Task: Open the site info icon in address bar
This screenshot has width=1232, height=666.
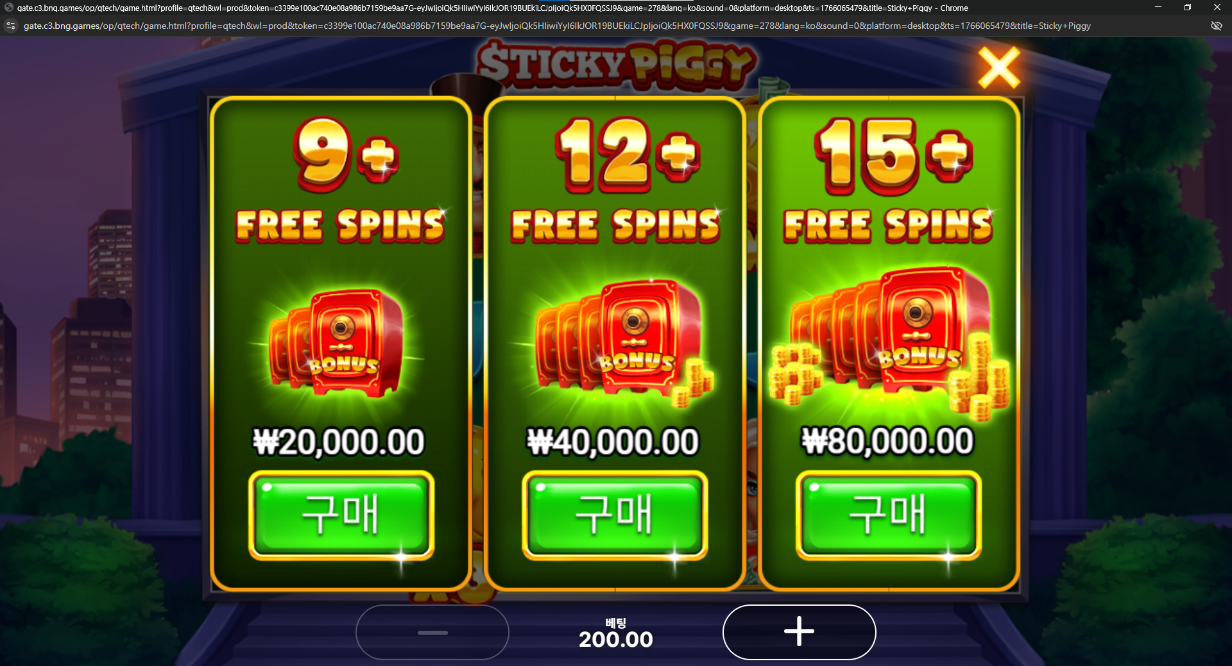Action: click(10, 26)
